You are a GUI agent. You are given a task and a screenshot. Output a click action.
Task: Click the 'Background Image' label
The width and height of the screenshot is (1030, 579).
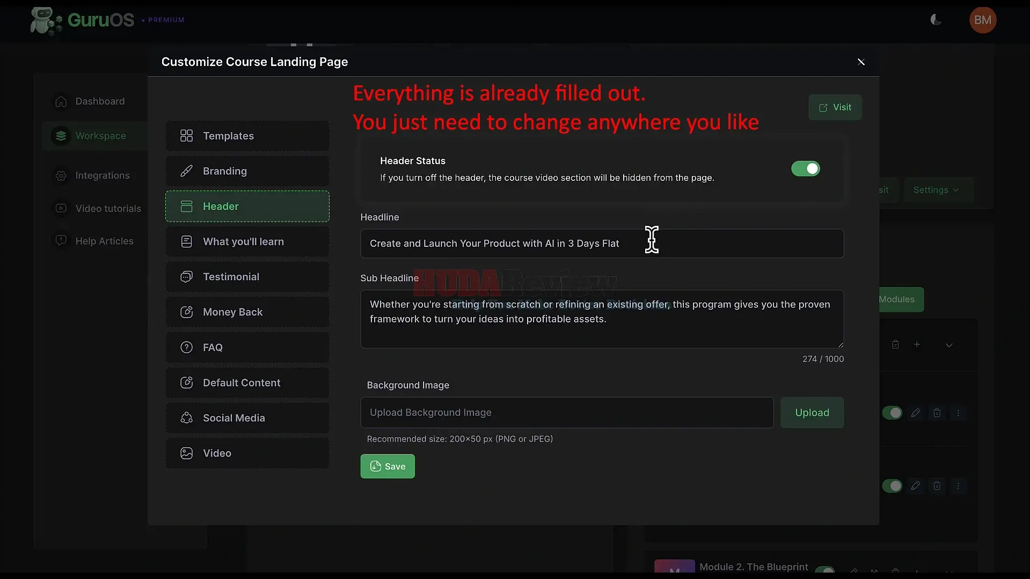[x=408, y=385]
